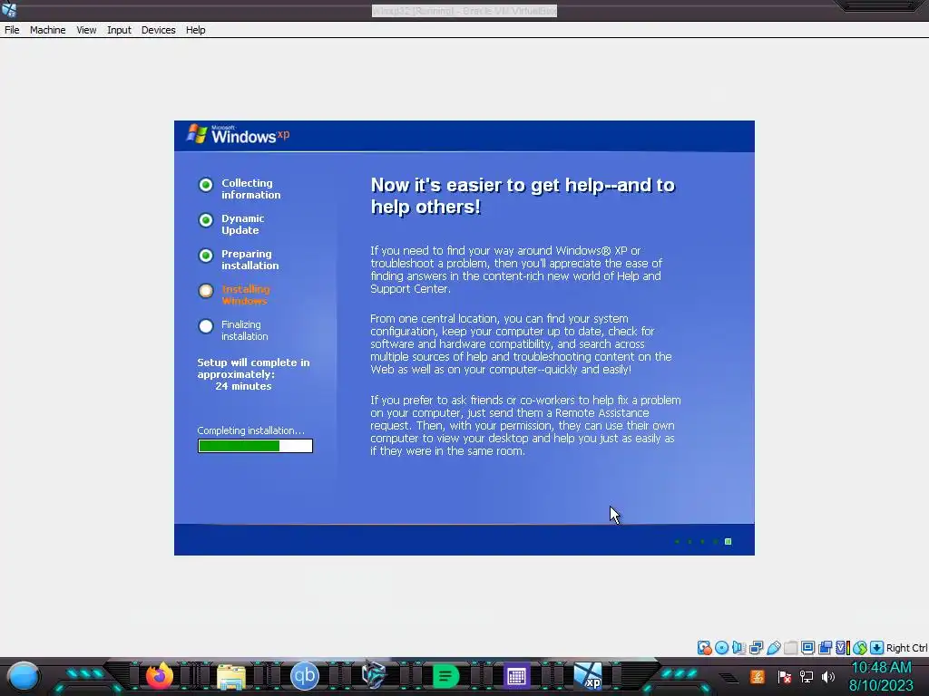Click the green square slide indicator at bottom right
929x696 pixels.
click(729, 542)
